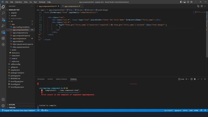This screenshot has width=208, height=117.
Task: Kill the terminal with trash icon
Action: coord(195,79)
